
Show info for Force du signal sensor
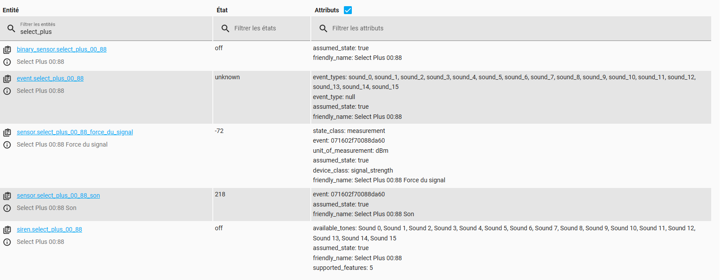coord(7,145)
